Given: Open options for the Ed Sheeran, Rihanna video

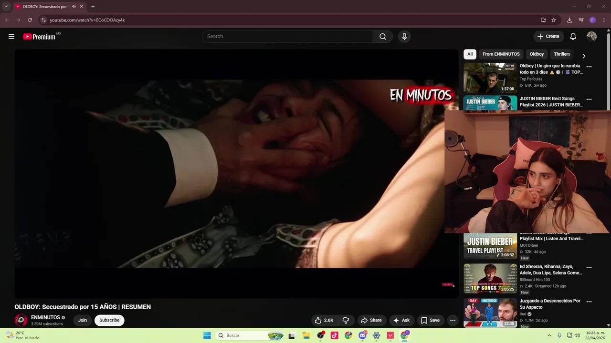Looking at the screenshot, I should (589, 268).
